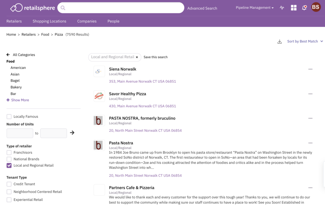Open the activity pulse icon
The height and width of the screenshot is (205, 325).
[x=282, y=8]
